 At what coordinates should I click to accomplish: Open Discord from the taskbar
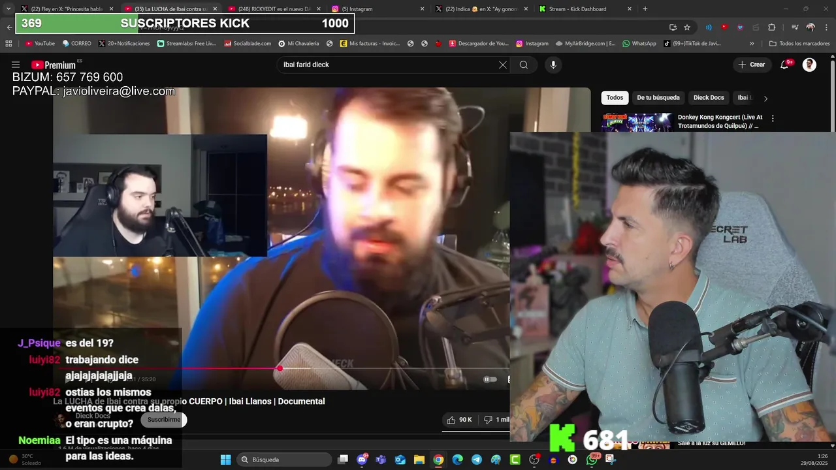(x=362, y=460)
